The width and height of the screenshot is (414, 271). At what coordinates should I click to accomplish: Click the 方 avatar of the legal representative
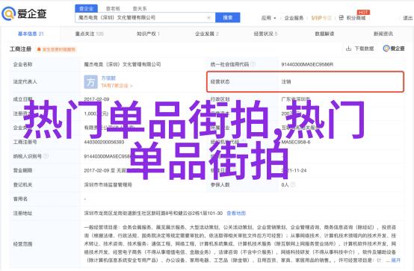coord(91,82)
